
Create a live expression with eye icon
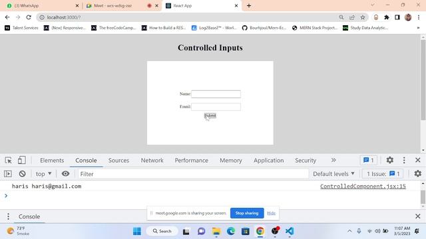[65, 174]
